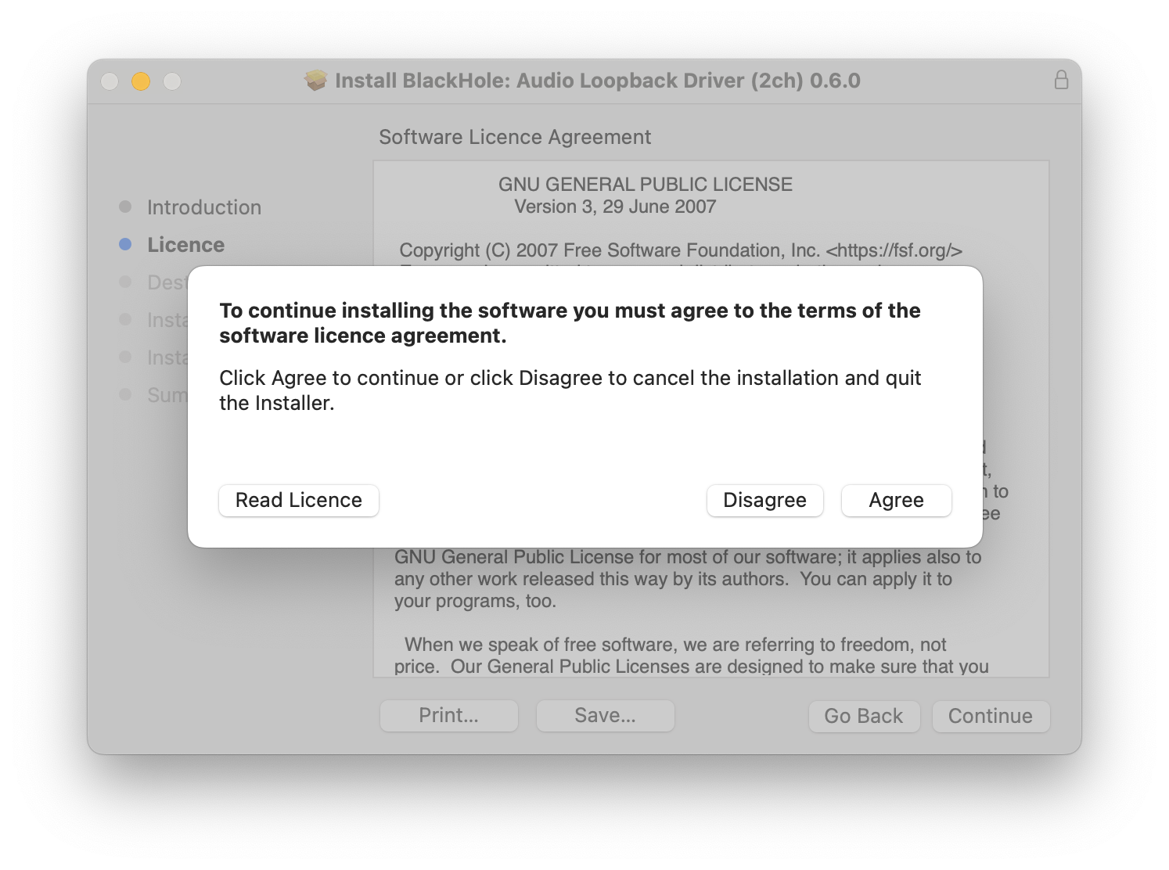Viewport: 1169px width, 870px height.
Task: Select the Licence step in sidebar
Action: point(186,245)
